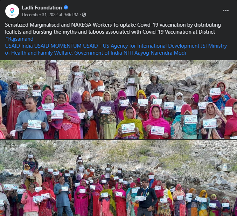Click the blue verified badge icon

point(66,7)
